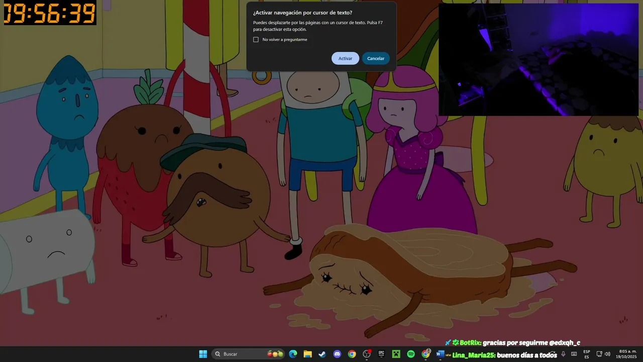Open Discord from the taskbar
Viewport: 643px width, 362px height.
point(337,354)
